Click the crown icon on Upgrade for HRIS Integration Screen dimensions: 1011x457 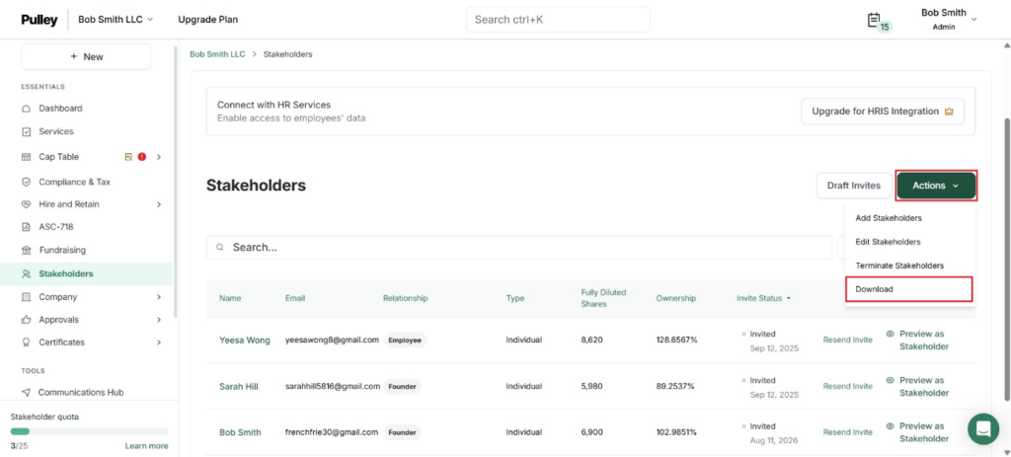949,112
